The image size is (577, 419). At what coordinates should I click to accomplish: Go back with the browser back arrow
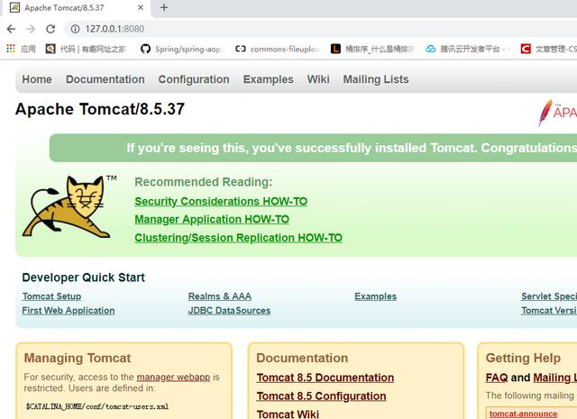[x=11, y=29]
